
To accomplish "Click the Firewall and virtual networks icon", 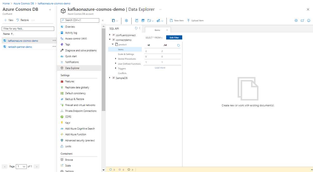I will pos(62,105).
